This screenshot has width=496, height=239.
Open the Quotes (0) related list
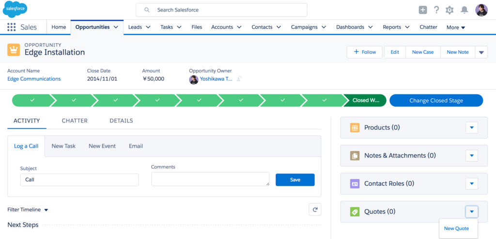coord(380,211)
